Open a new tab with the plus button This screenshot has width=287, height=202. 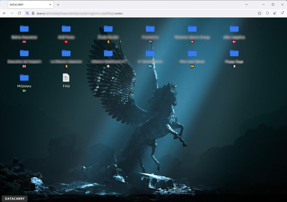point(58,4)
